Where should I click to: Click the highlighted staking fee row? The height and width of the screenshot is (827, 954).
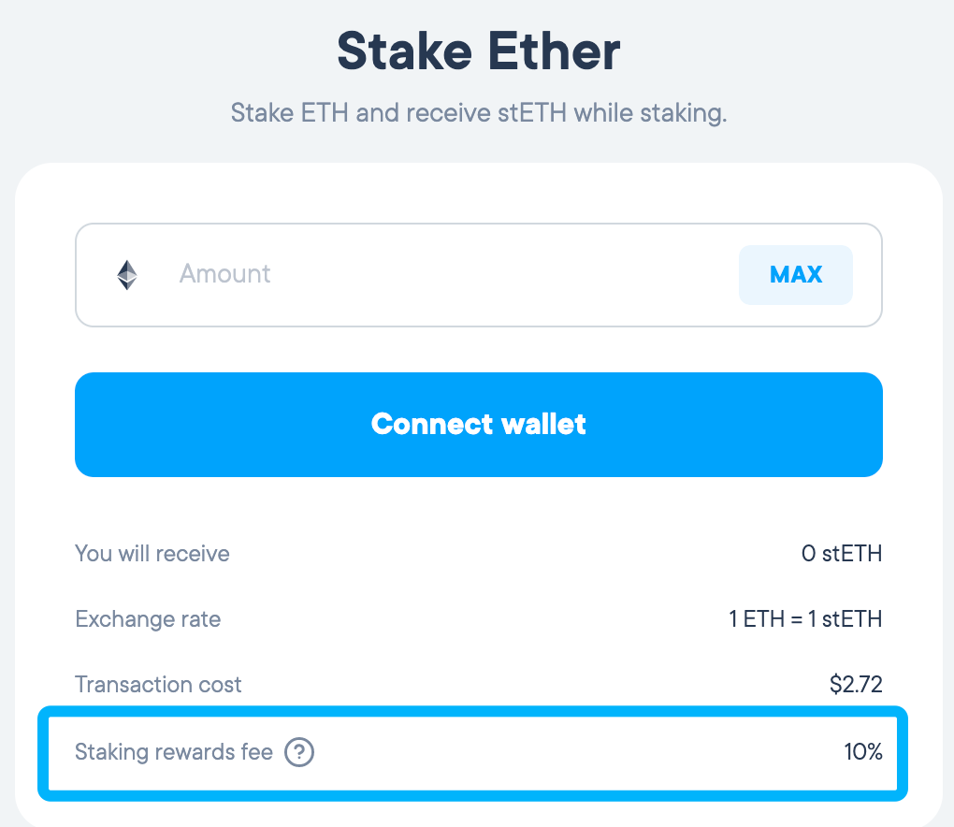pyautogui.click(x=472, y=753)
